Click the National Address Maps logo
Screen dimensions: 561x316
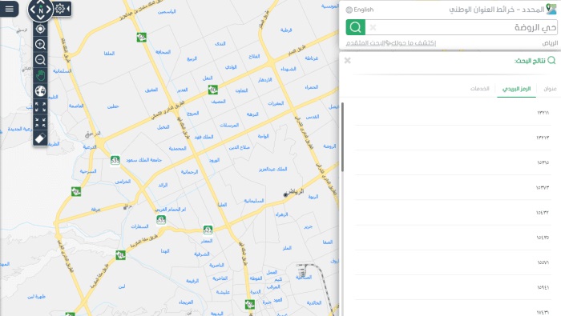(x=551, y=9)
